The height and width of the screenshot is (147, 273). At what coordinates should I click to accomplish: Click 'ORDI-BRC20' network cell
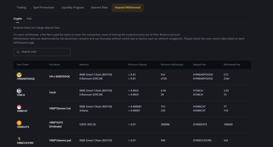click(x=88, y=125)
